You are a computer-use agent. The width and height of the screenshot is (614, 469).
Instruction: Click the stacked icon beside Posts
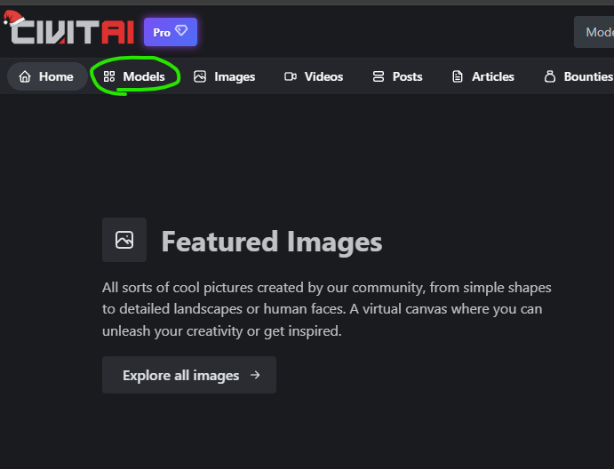point(379,76)
